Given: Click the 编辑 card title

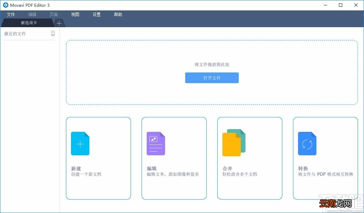Looking at the screenshot, I should click(152, 168).
